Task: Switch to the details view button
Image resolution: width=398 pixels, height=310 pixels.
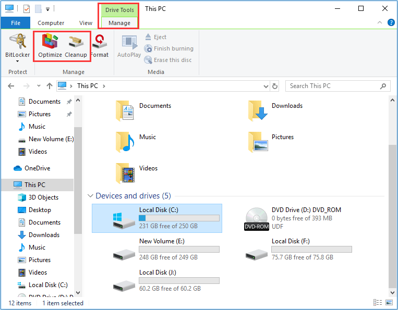Action: point(378,302)
